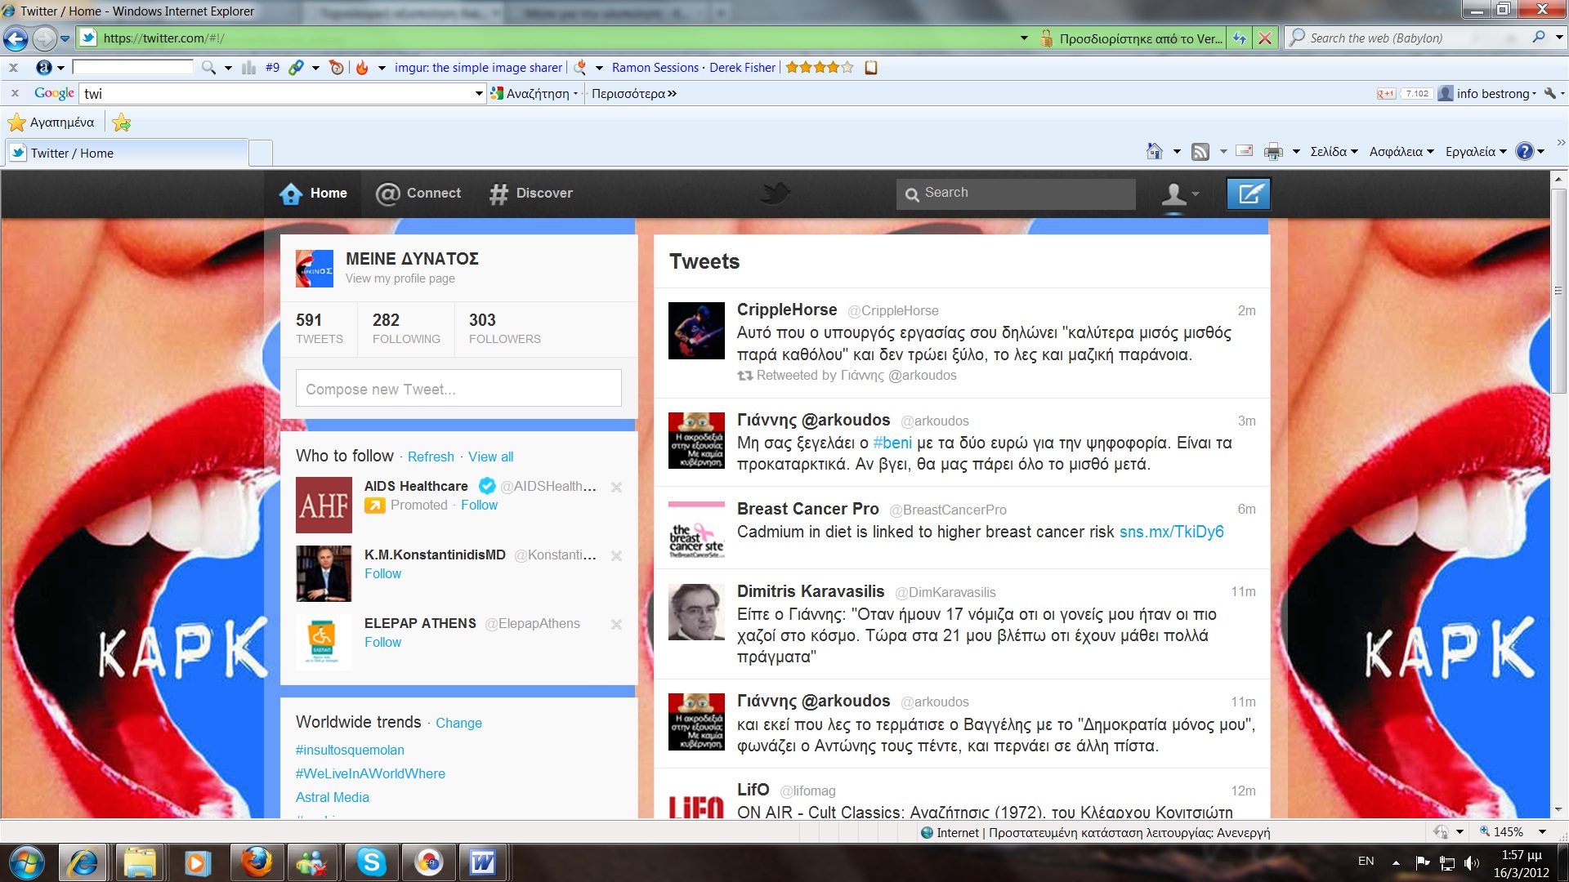Expand Περισσότερα more toolbar items
The width and height of the screenshot is (1569, 882).
(634, 94)
